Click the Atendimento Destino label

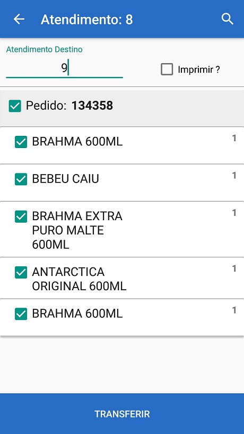pos(44,49)
